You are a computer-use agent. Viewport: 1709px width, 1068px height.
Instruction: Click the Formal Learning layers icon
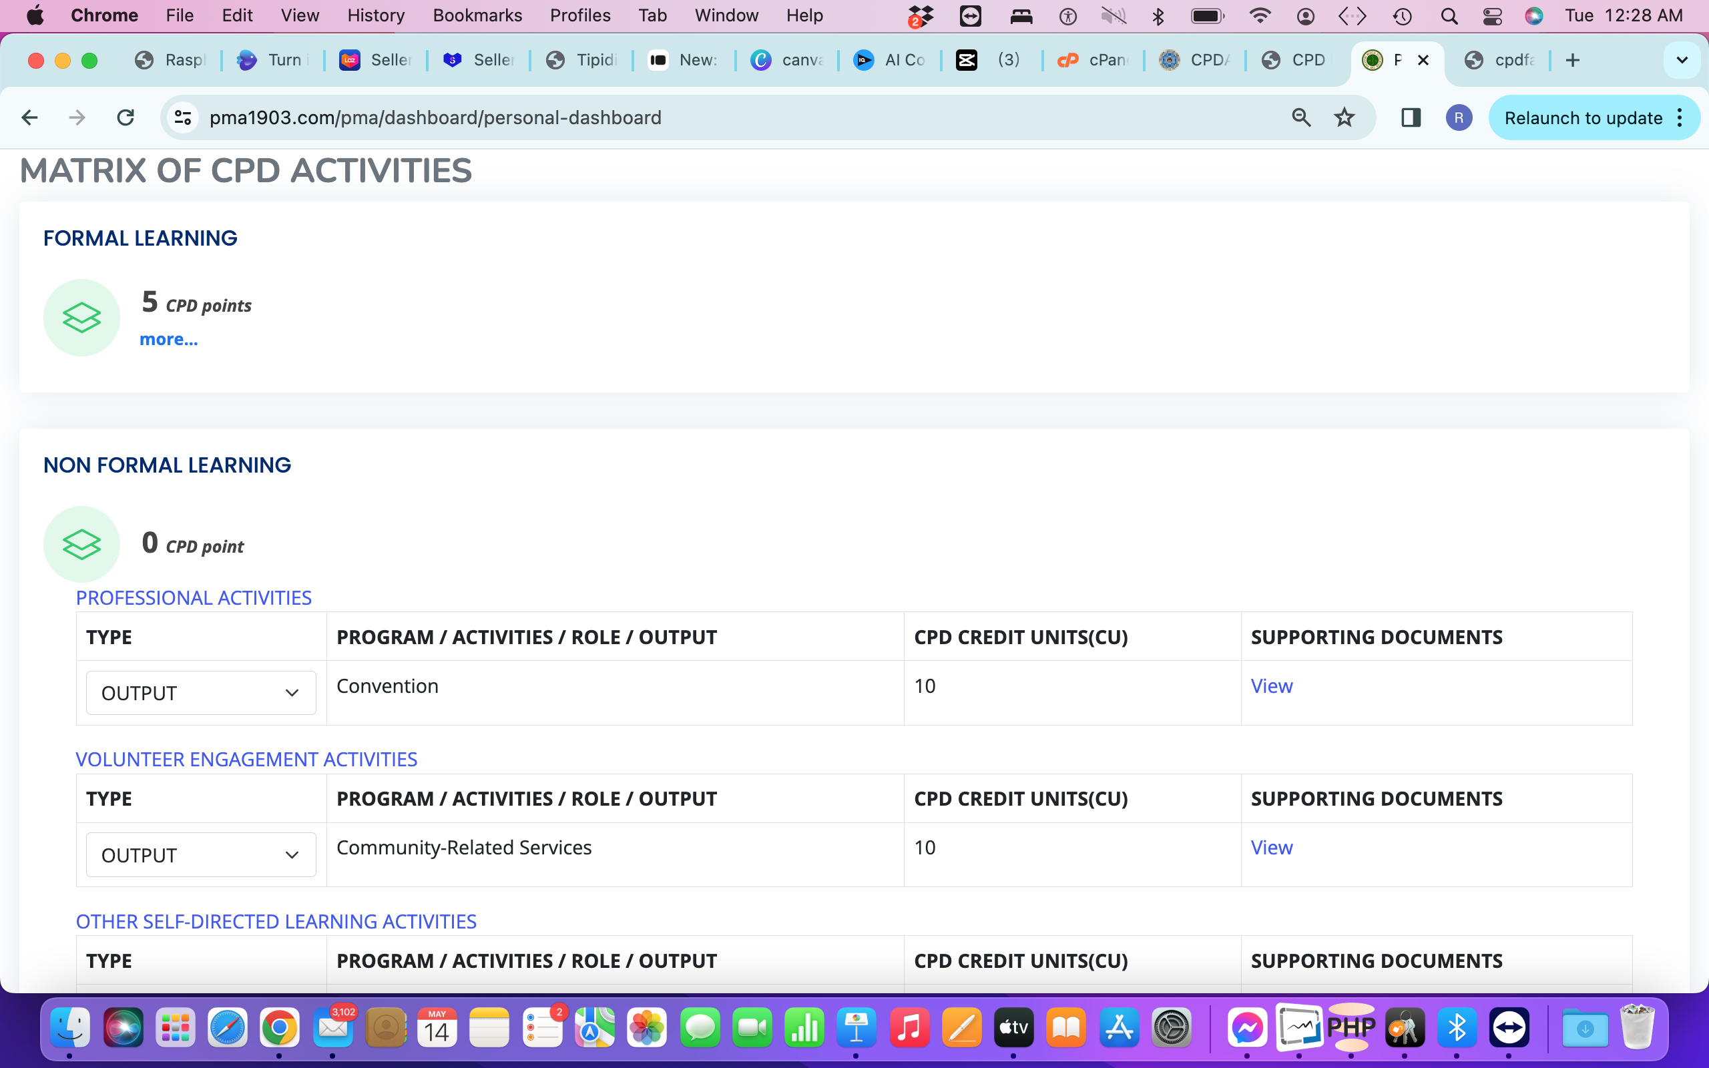pos(82,318)
